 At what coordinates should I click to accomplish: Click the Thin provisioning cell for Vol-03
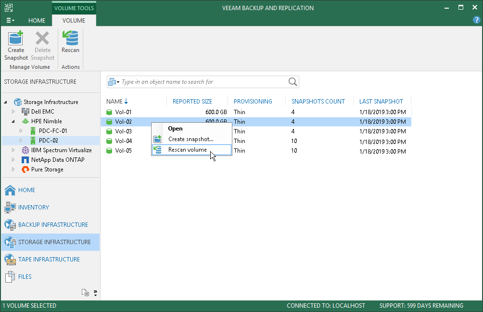(240, 131)
